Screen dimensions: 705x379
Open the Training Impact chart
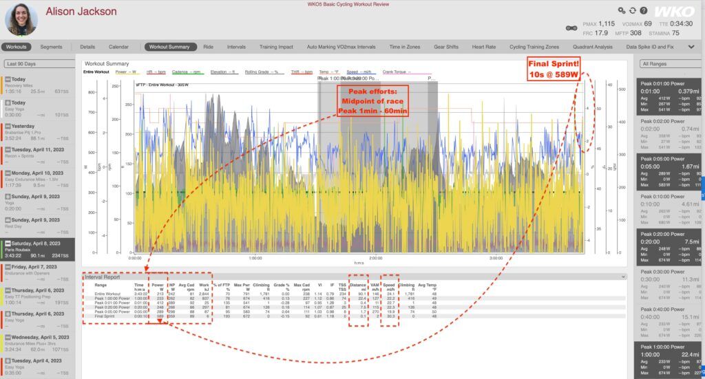[276, 47]
